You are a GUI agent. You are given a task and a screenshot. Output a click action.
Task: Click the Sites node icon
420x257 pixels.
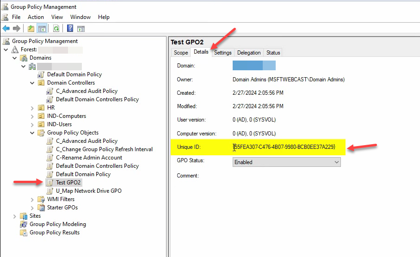coord(24,216)
